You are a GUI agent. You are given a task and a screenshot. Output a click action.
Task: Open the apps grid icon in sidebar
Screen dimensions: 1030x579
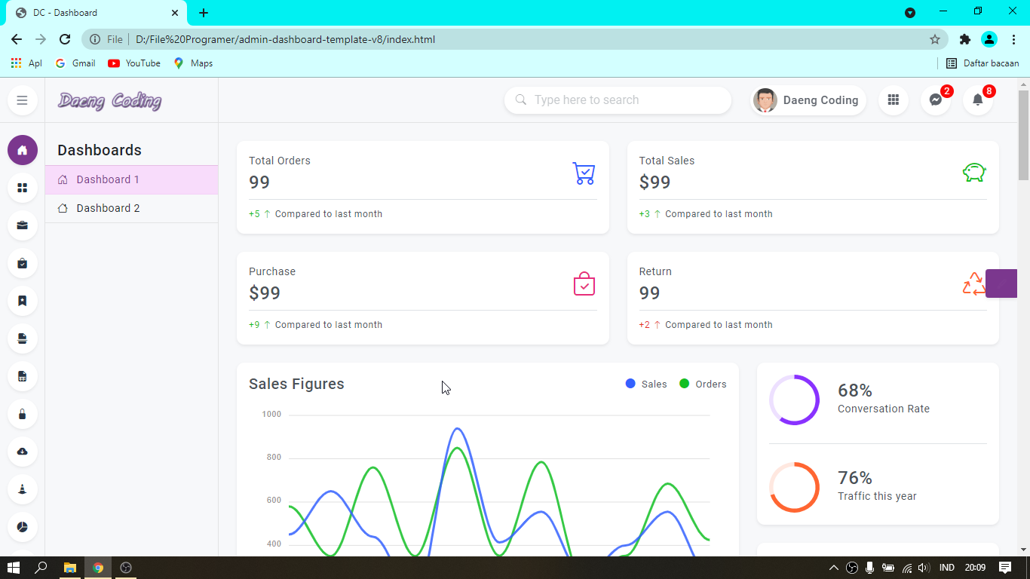[22, 188]
